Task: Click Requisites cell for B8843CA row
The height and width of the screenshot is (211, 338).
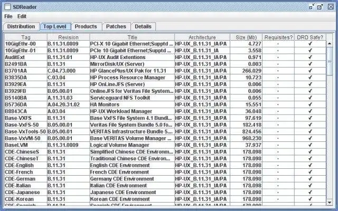Action: click(278, 111)
